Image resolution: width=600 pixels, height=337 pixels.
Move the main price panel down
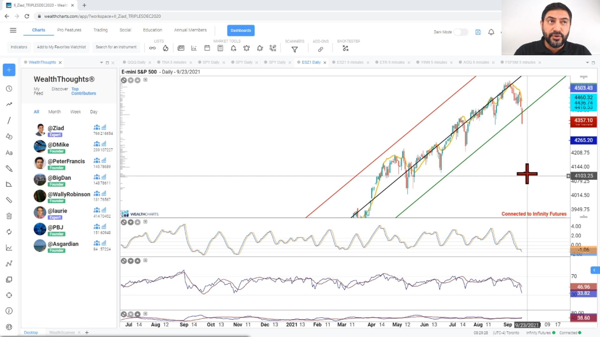click(x=131, y=80)
